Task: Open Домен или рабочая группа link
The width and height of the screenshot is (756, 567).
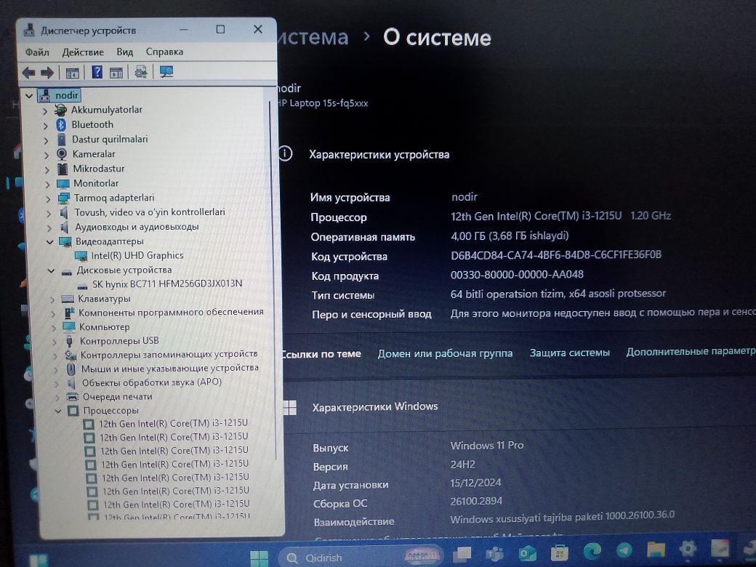Action: pos(445,353)
